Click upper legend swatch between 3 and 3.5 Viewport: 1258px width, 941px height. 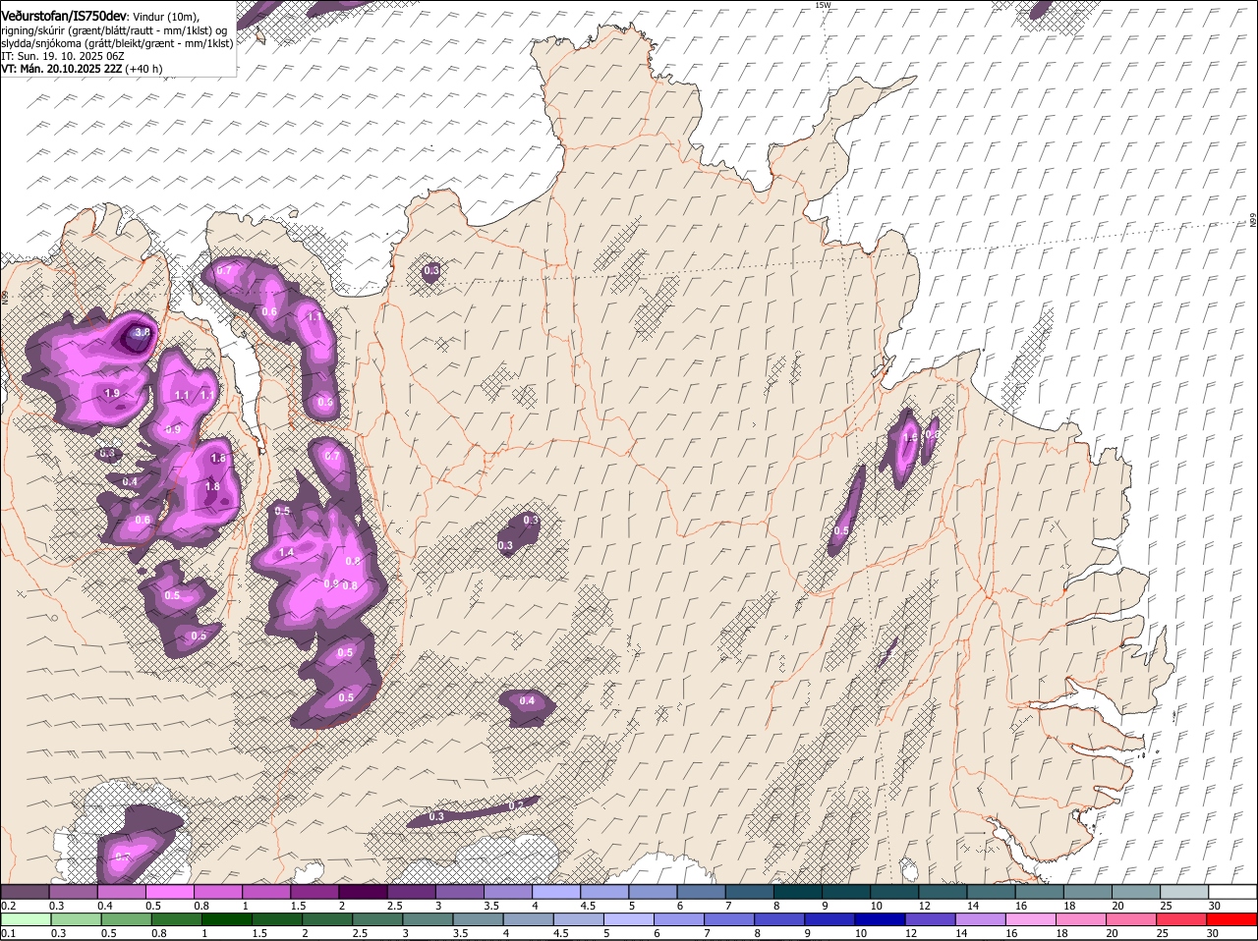click(x=459, y=891)
